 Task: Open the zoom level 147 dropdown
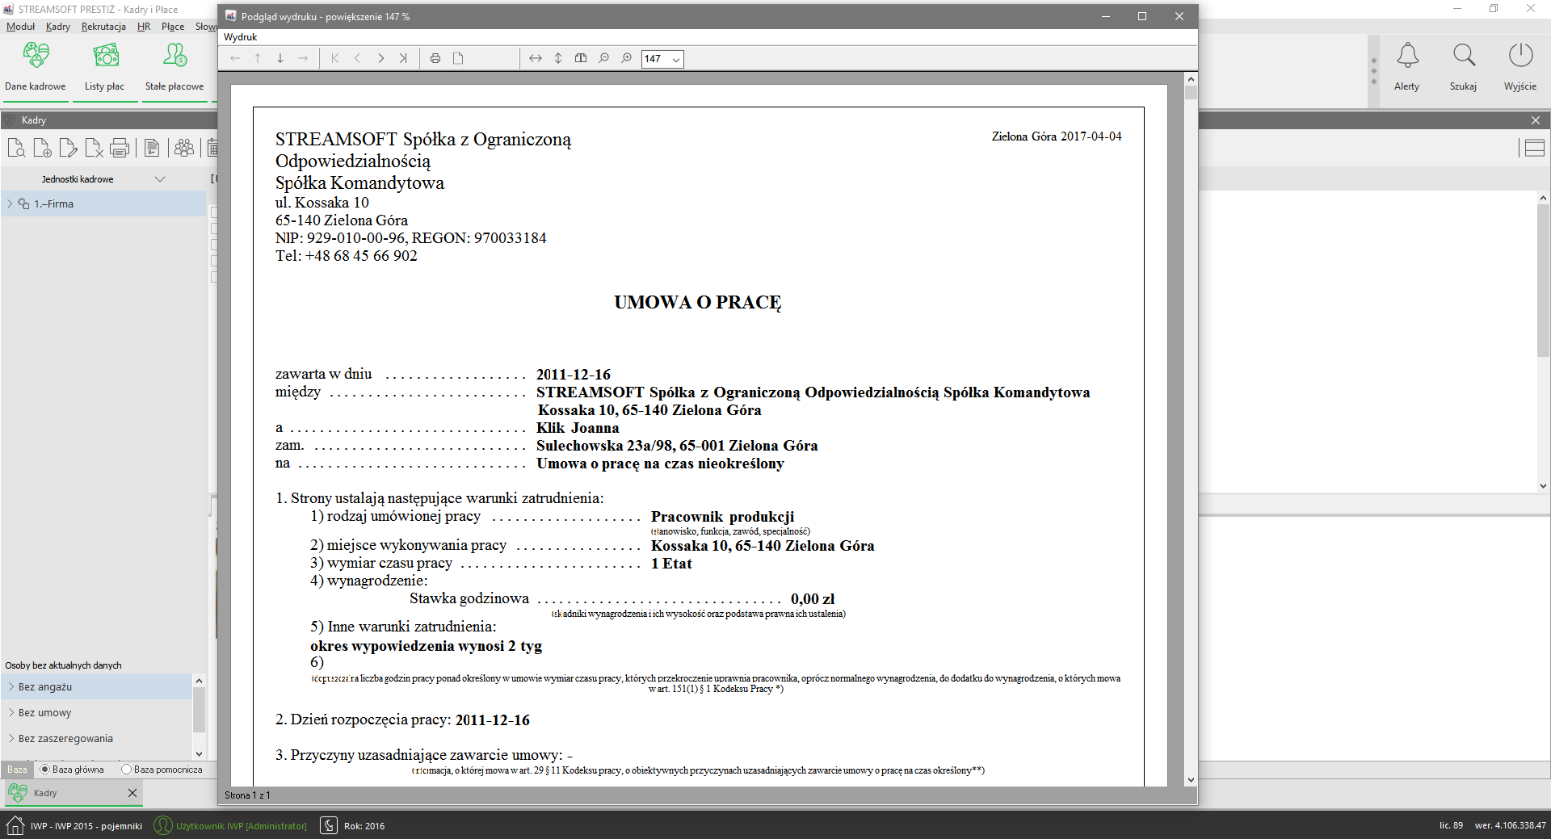[676, 59]
